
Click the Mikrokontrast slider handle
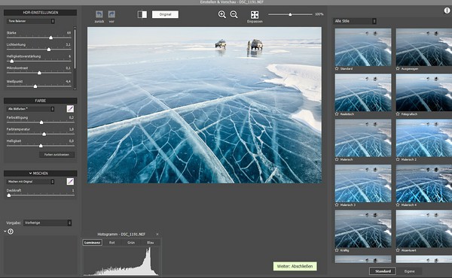point(39,73)
